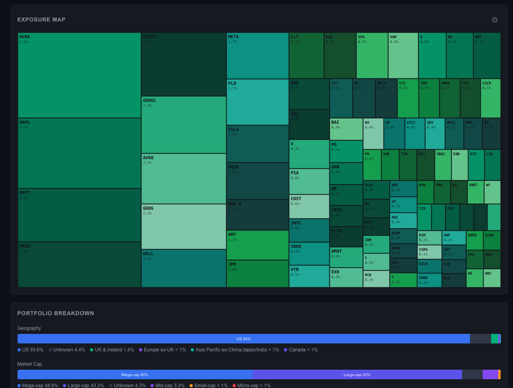Click the BAC tile
Image resolution: width=513 pixels, height=388 pixels.
pyautogui.click(x=346, y=129)
